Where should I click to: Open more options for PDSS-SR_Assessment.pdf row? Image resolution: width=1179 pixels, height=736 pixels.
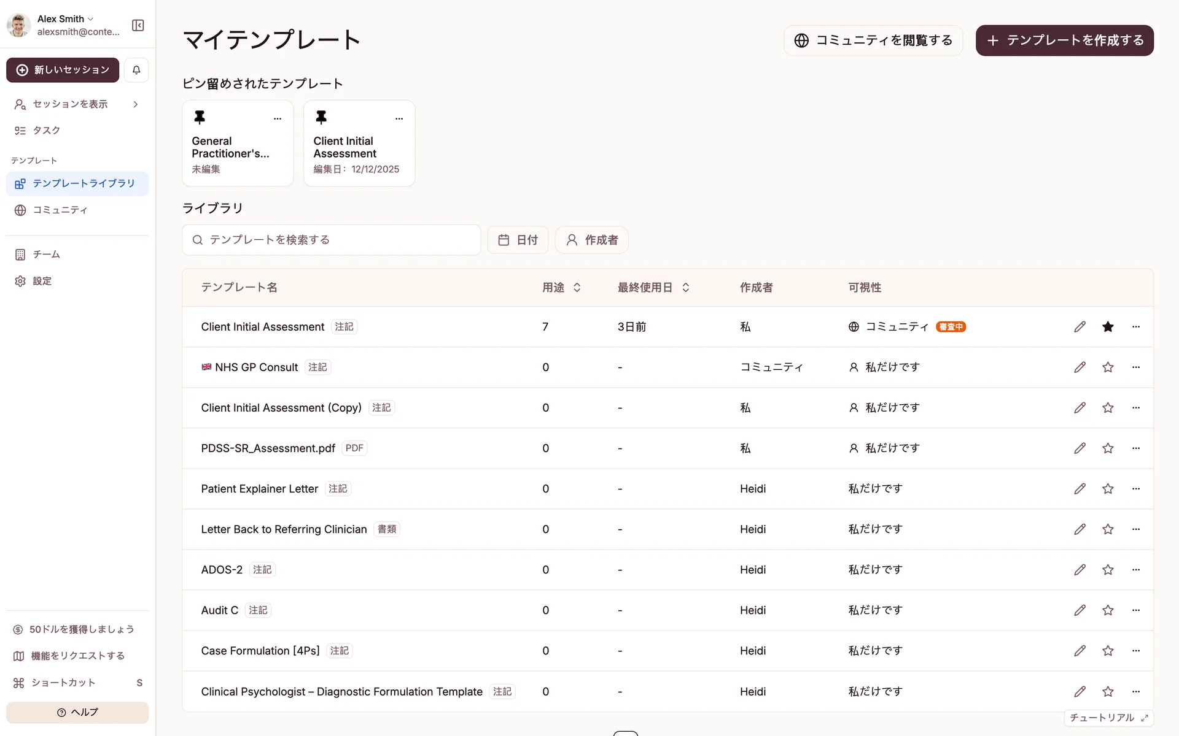pyautogui.click(x=1135, y=448)
